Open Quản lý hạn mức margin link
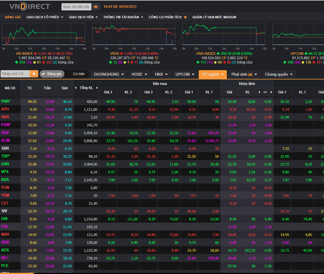This screenshot has height=274, width=324. coord(214,17)
